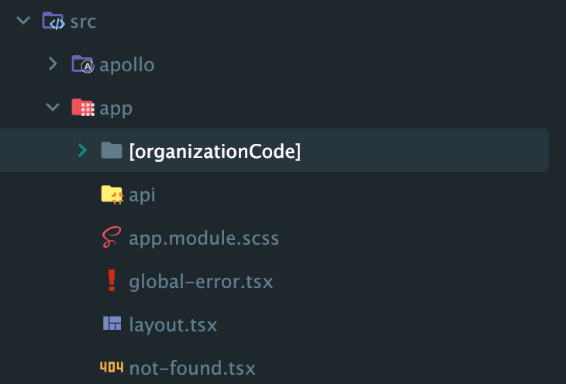Click the yellow api folder icon

click(112, 194)
